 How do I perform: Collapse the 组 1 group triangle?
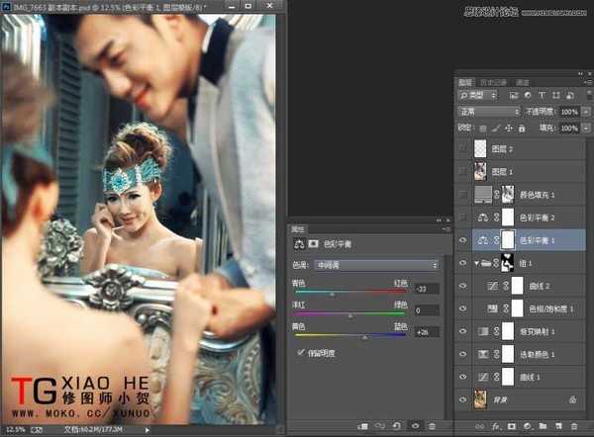pyautogui.click(x=474, y=262)
